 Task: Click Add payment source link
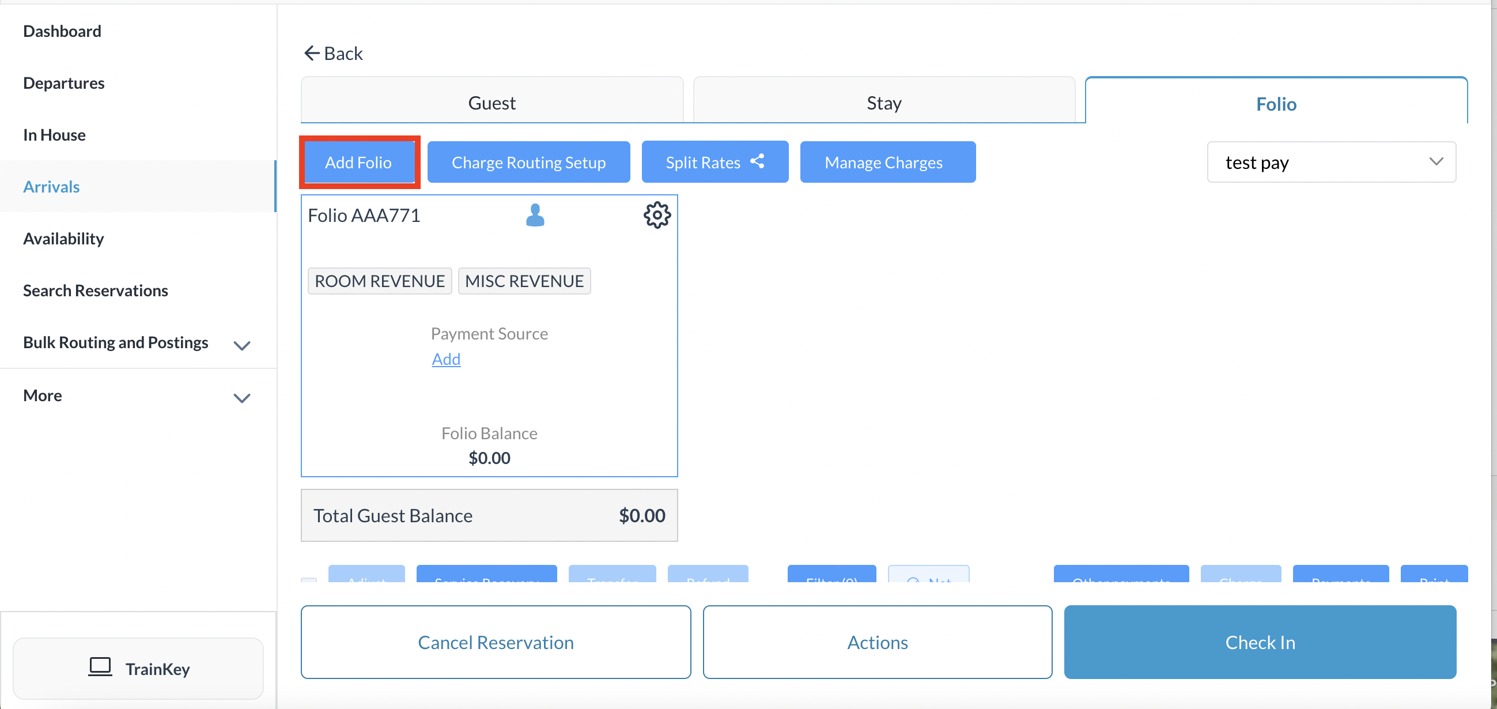click(446, 359)
